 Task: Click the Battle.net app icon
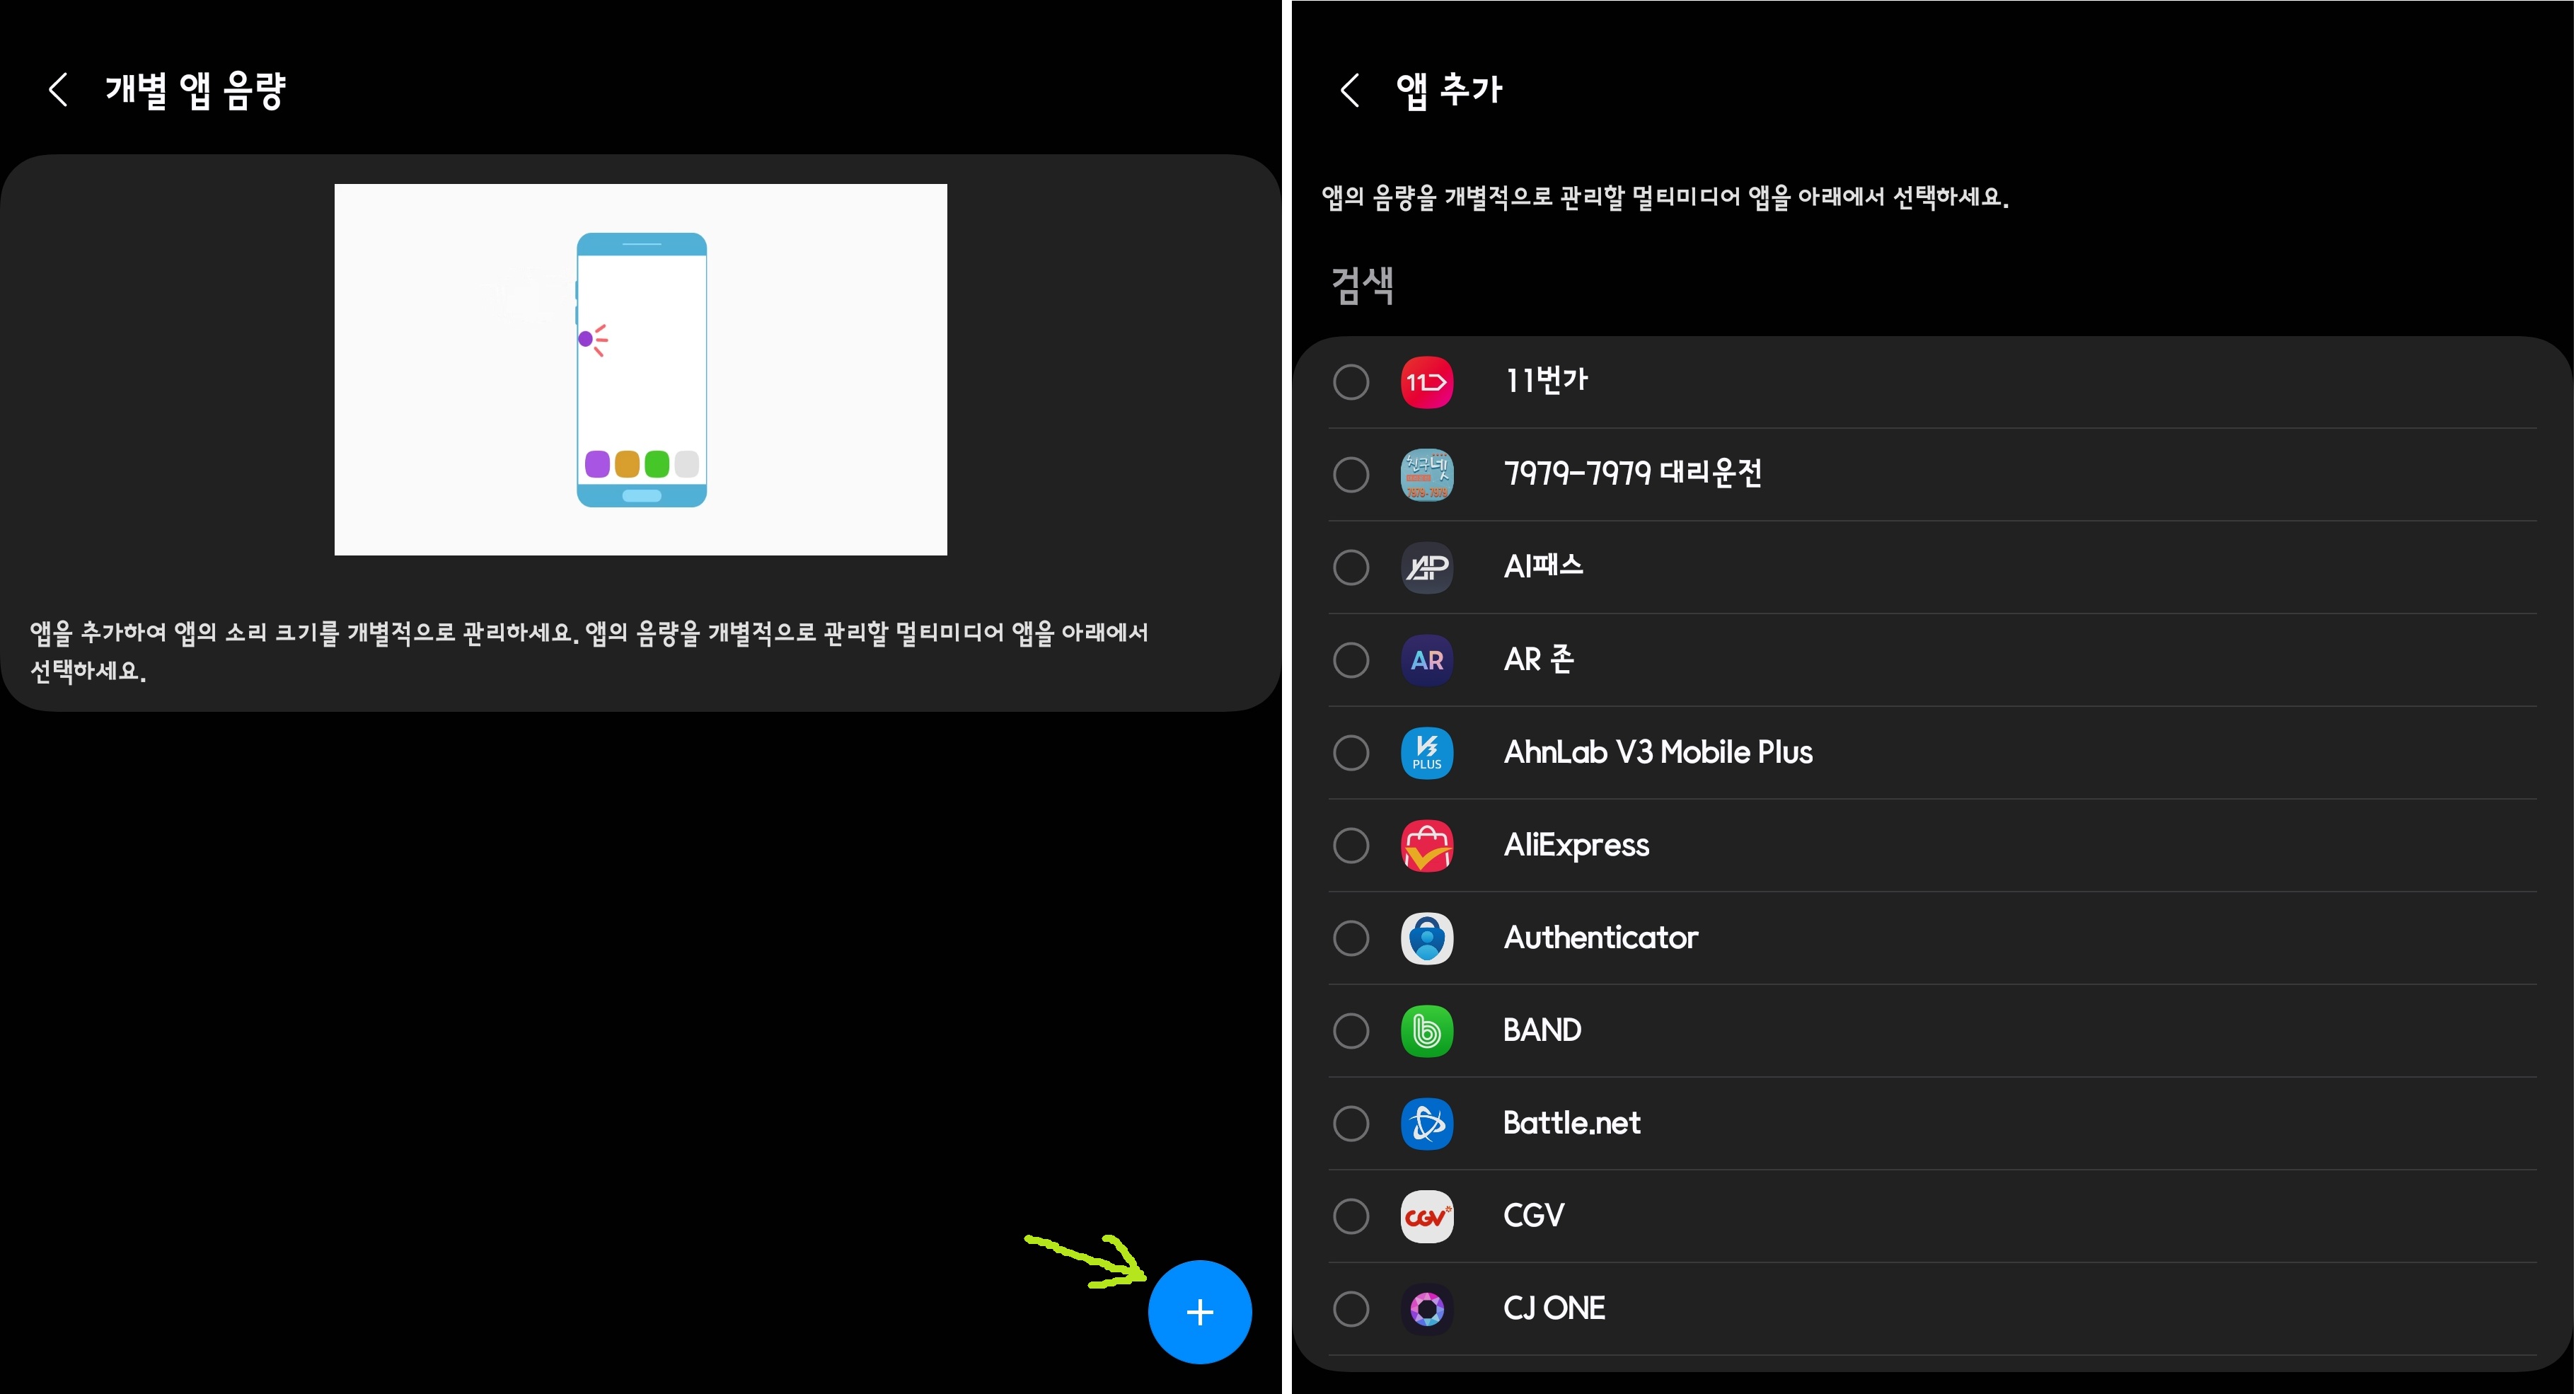coord(1426,1124)
